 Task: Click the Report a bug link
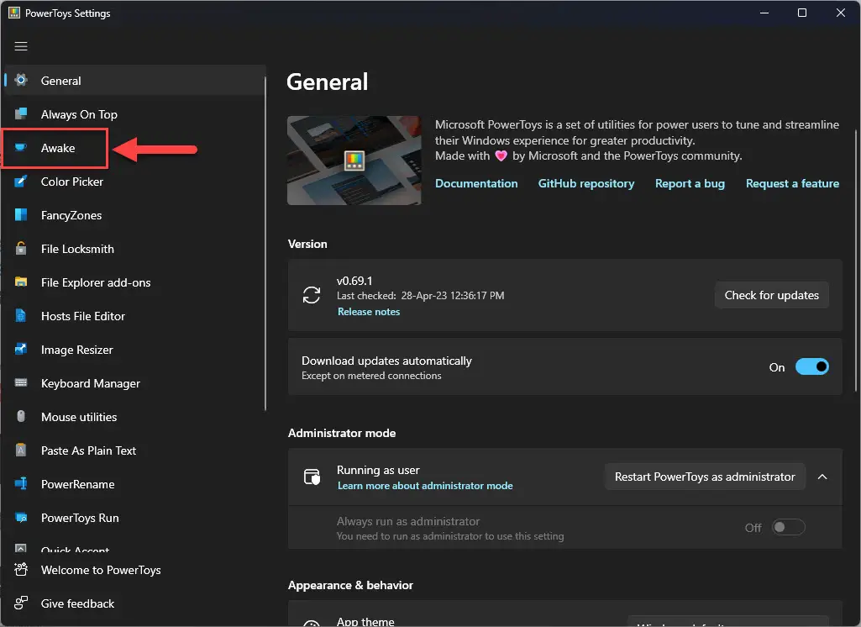click(690, 183)
